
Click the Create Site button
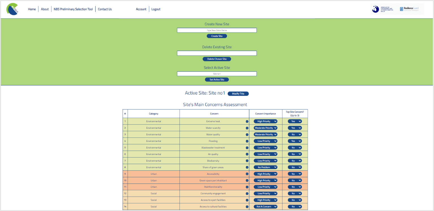pos(217,36)
